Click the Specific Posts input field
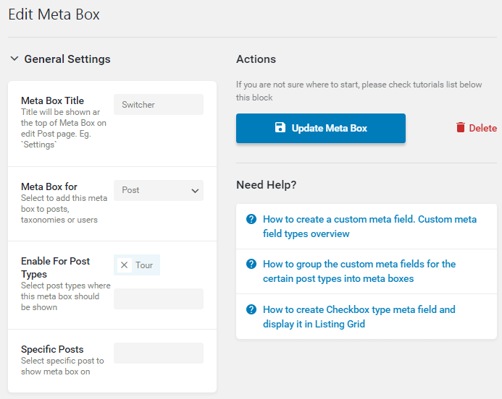This screenshot has height=399, width=502. tap(159, 353)
